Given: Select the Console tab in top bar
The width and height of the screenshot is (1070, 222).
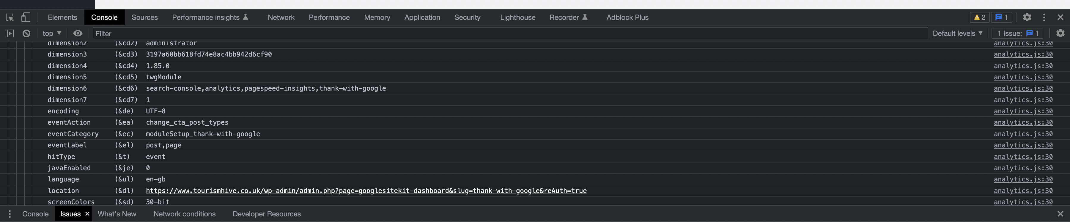Looking at the screenshot, I should (x=104, y=17).
